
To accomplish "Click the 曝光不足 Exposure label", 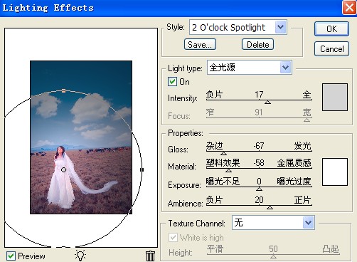I will coord(223,182).
